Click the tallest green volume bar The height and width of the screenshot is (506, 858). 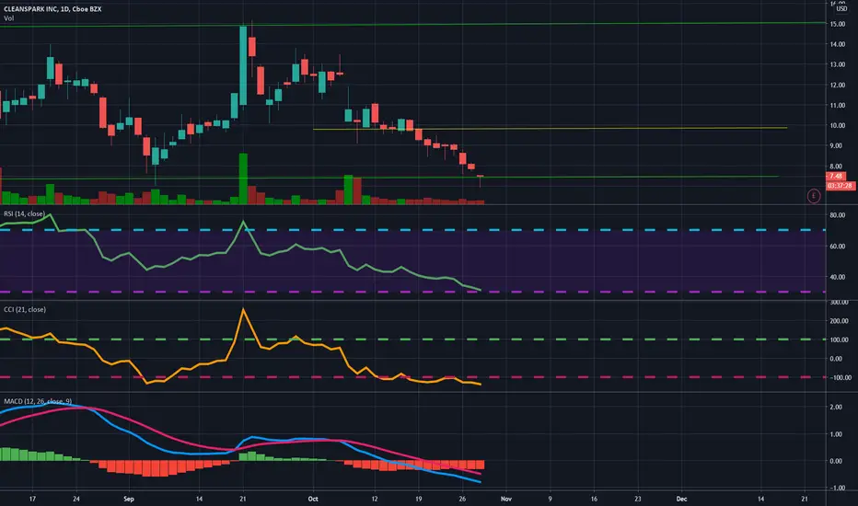(x=243, y=178)
